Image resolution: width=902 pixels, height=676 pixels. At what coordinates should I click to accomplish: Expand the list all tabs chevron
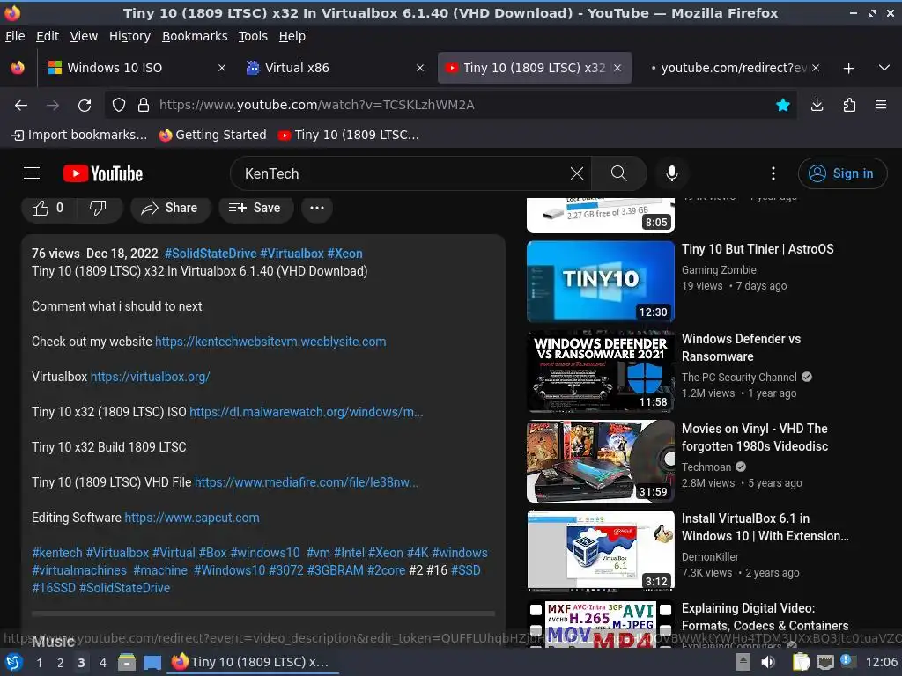(884, 68)
